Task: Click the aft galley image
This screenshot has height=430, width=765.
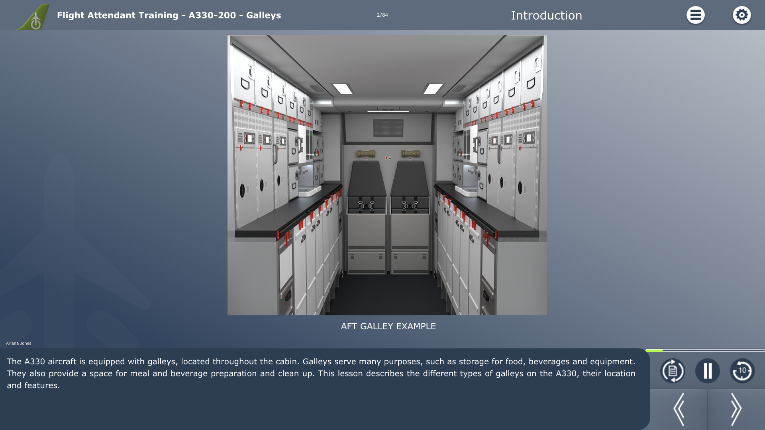Action: coord(387,175)
